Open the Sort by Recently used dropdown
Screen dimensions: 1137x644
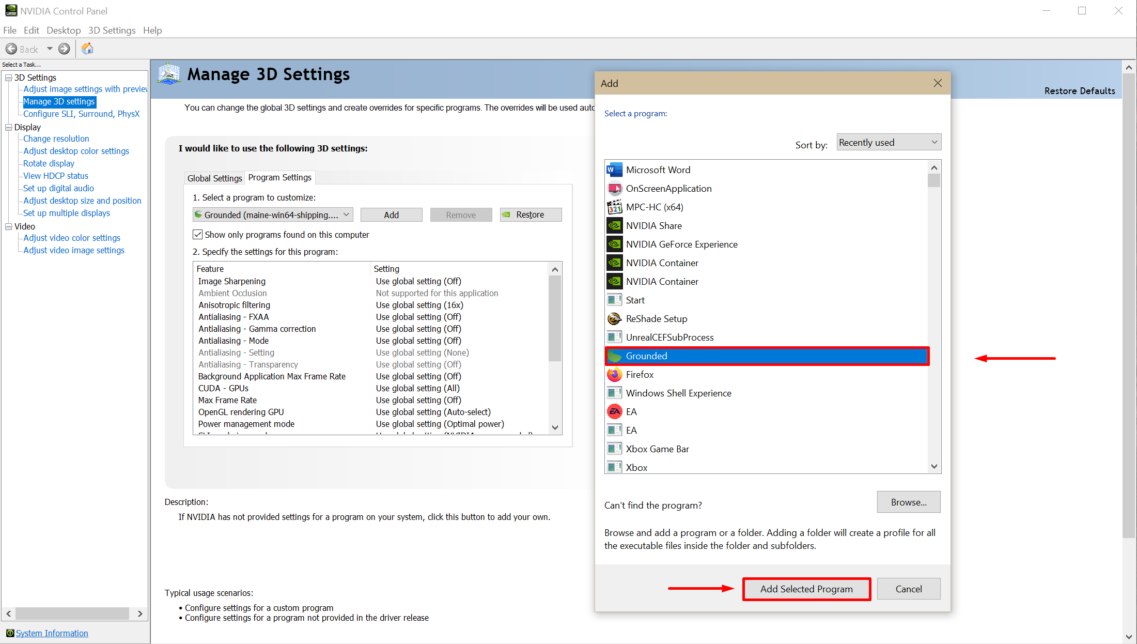pos(889,143)
